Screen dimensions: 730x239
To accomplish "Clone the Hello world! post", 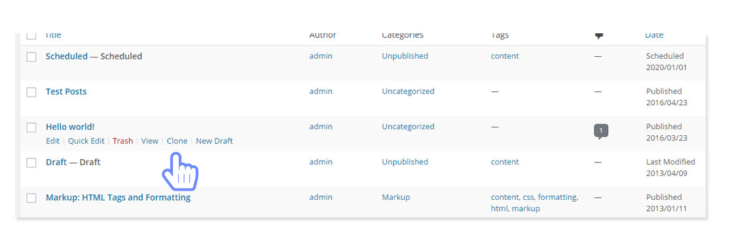I will click(177, 140).
